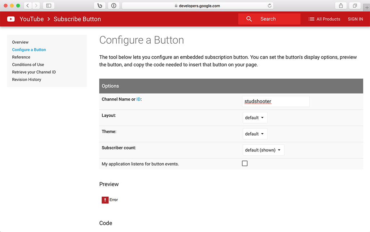The width and height of the screenshot is (370, 232).
Task: Enable 'My application listens for button events' checkbox
Action: [x=245, y=163]
